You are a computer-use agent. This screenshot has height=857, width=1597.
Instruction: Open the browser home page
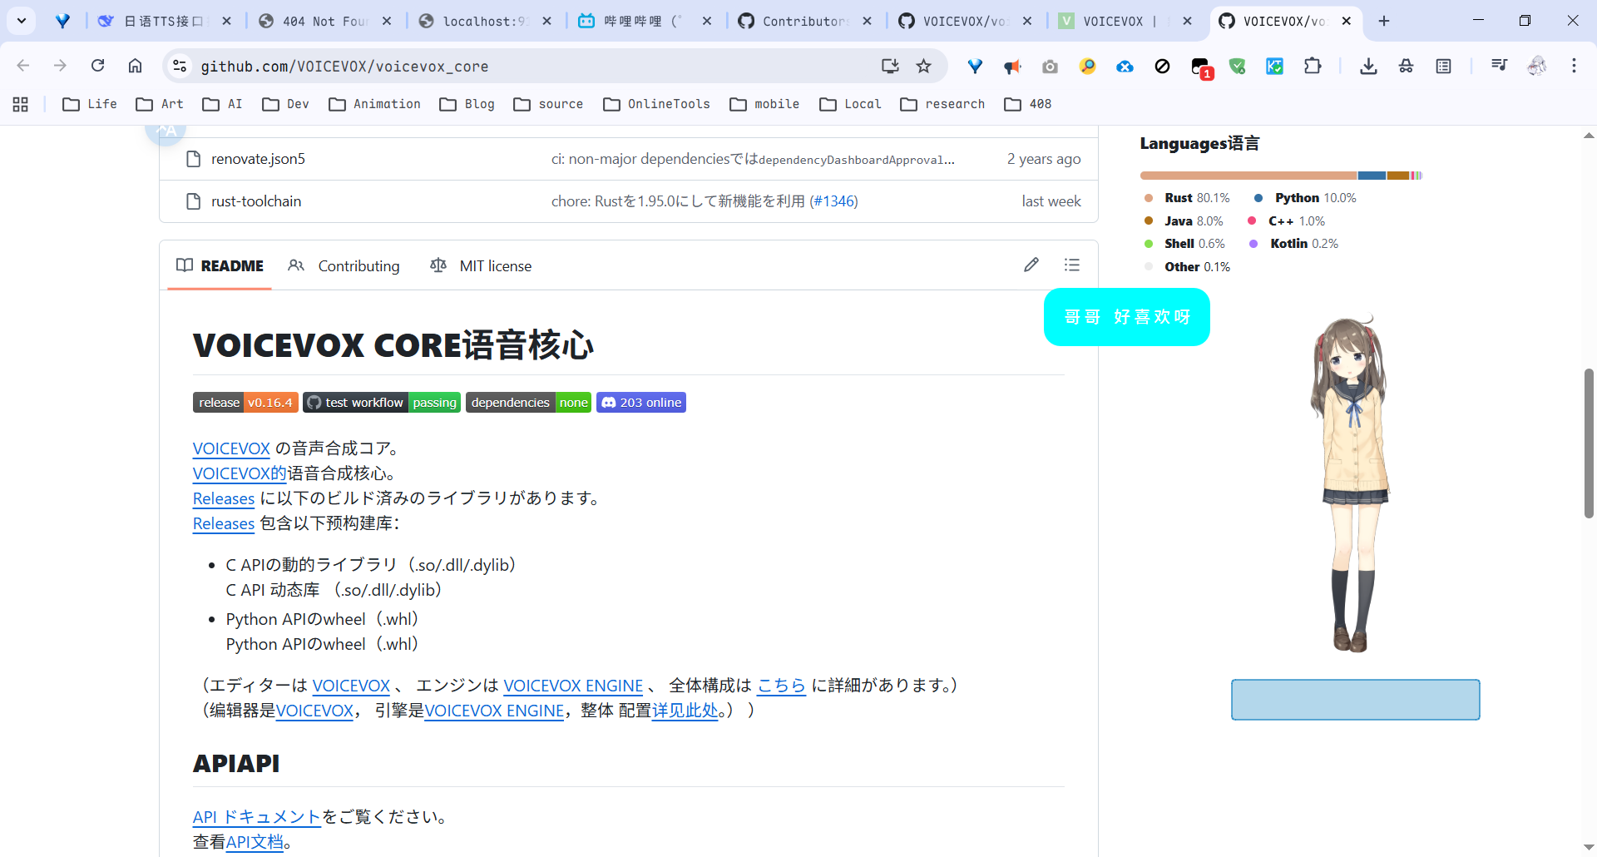(x=135, y=66)
